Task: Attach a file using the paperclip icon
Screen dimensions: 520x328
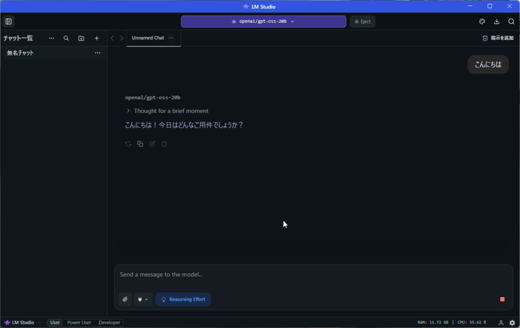Action: click(x=125, y=299)
